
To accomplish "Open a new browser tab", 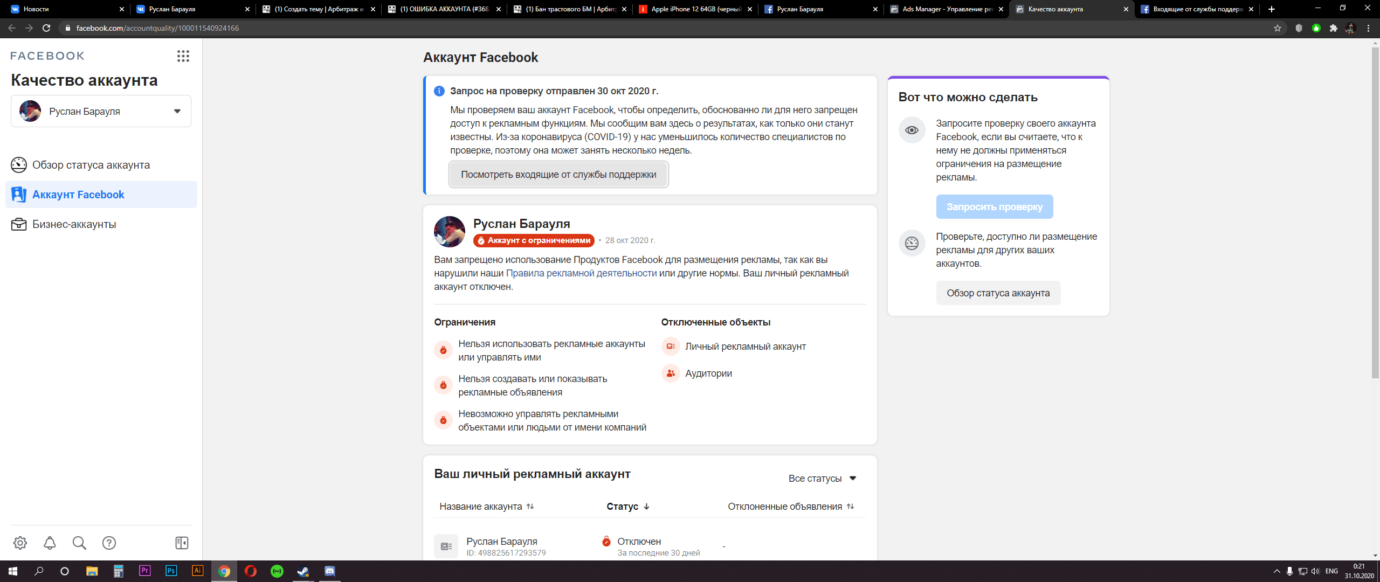I will [1272, 9].
